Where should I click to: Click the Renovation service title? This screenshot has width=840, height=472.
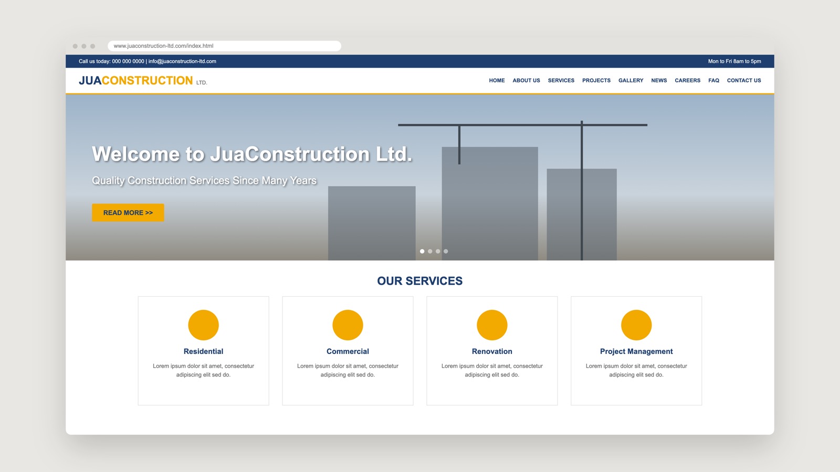pyautogui.click(x=492, y=351)
